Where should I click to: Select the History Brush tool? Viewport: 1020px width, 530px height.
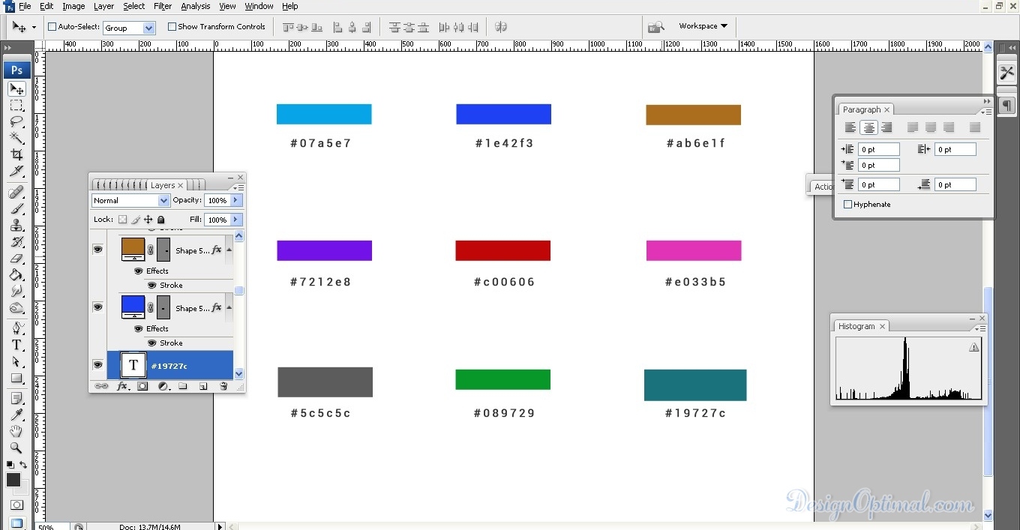[16, 242]
